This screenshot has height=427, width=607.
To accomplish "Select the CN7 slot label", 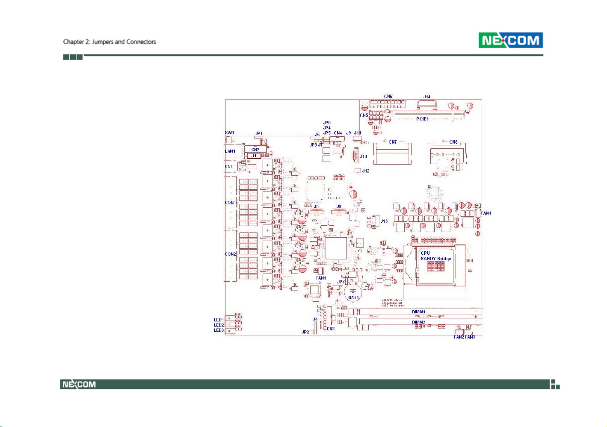I will coord(393,142).
